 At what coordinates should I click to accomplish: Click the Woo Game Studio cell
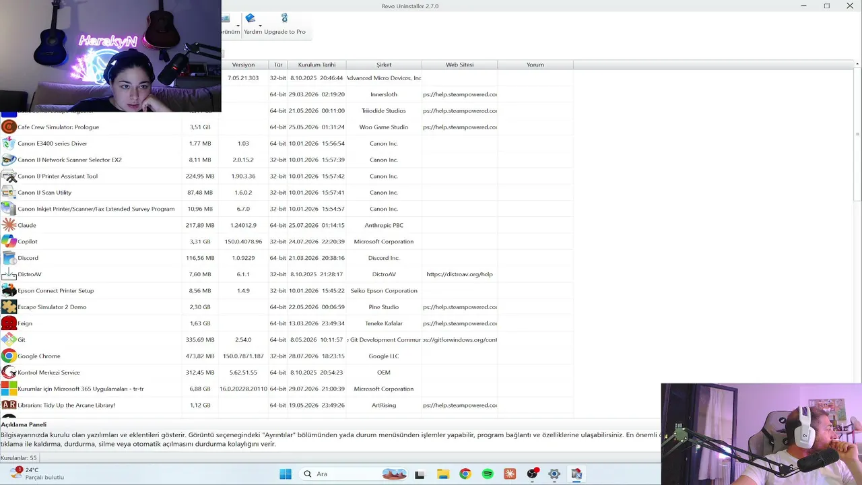coord(384,127)
